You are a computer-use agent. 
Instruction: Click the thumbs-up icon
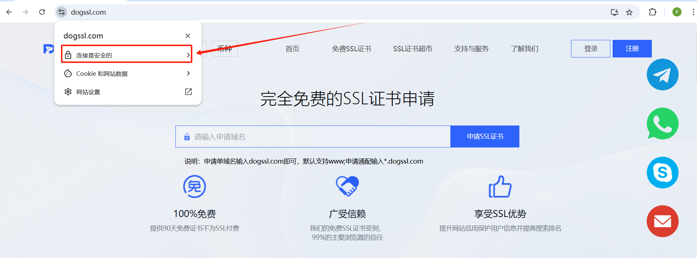click(x=500, y=186)
